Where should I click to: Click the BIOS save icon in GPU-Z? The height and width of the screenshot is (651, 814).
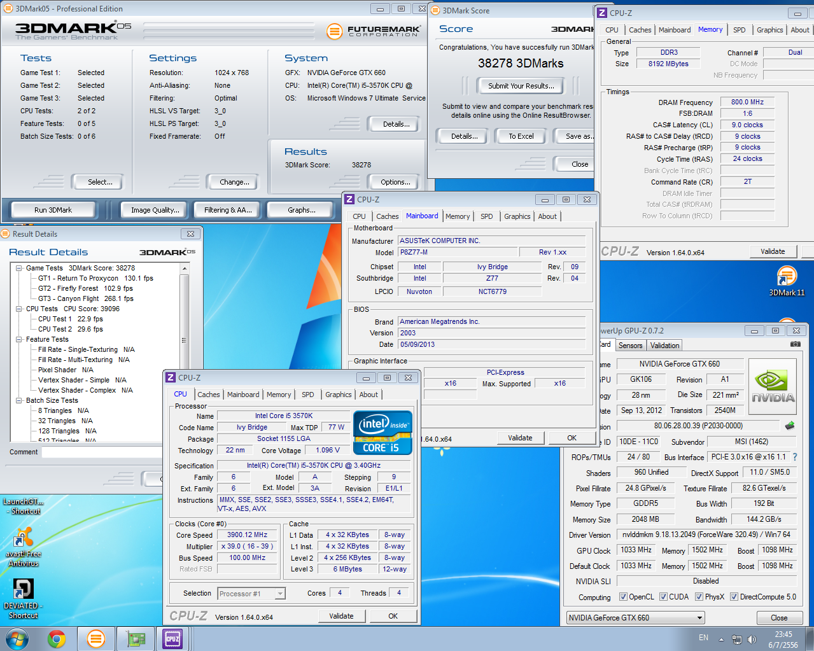click(790, 426)
